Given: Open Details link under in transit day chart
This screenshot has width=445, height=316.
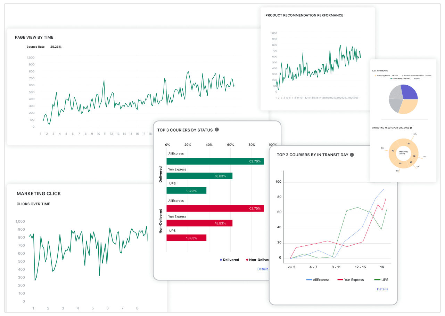Looking at the screenshot, I should coord(382,289).
